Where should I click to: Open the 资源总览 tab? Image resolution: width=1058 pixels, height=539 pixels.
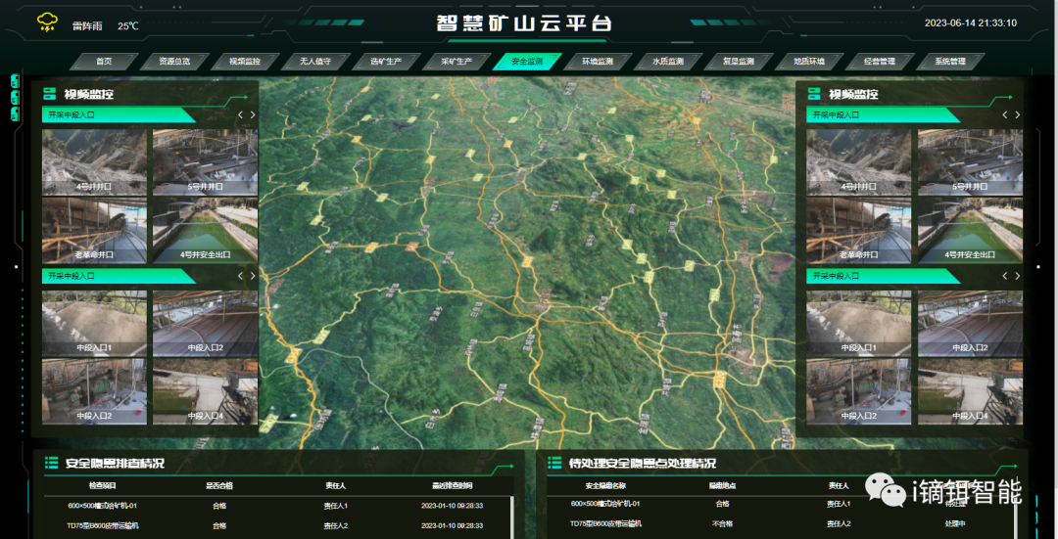tap(174, 62)
